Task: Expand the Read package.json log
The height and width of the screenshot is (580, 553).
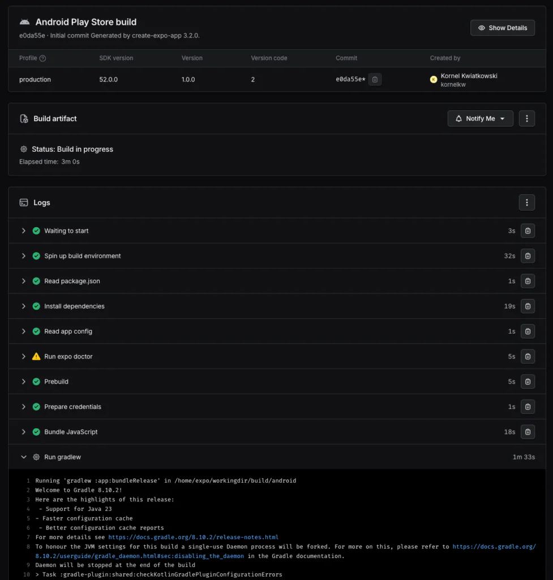Action: click(x=24, y=281)
